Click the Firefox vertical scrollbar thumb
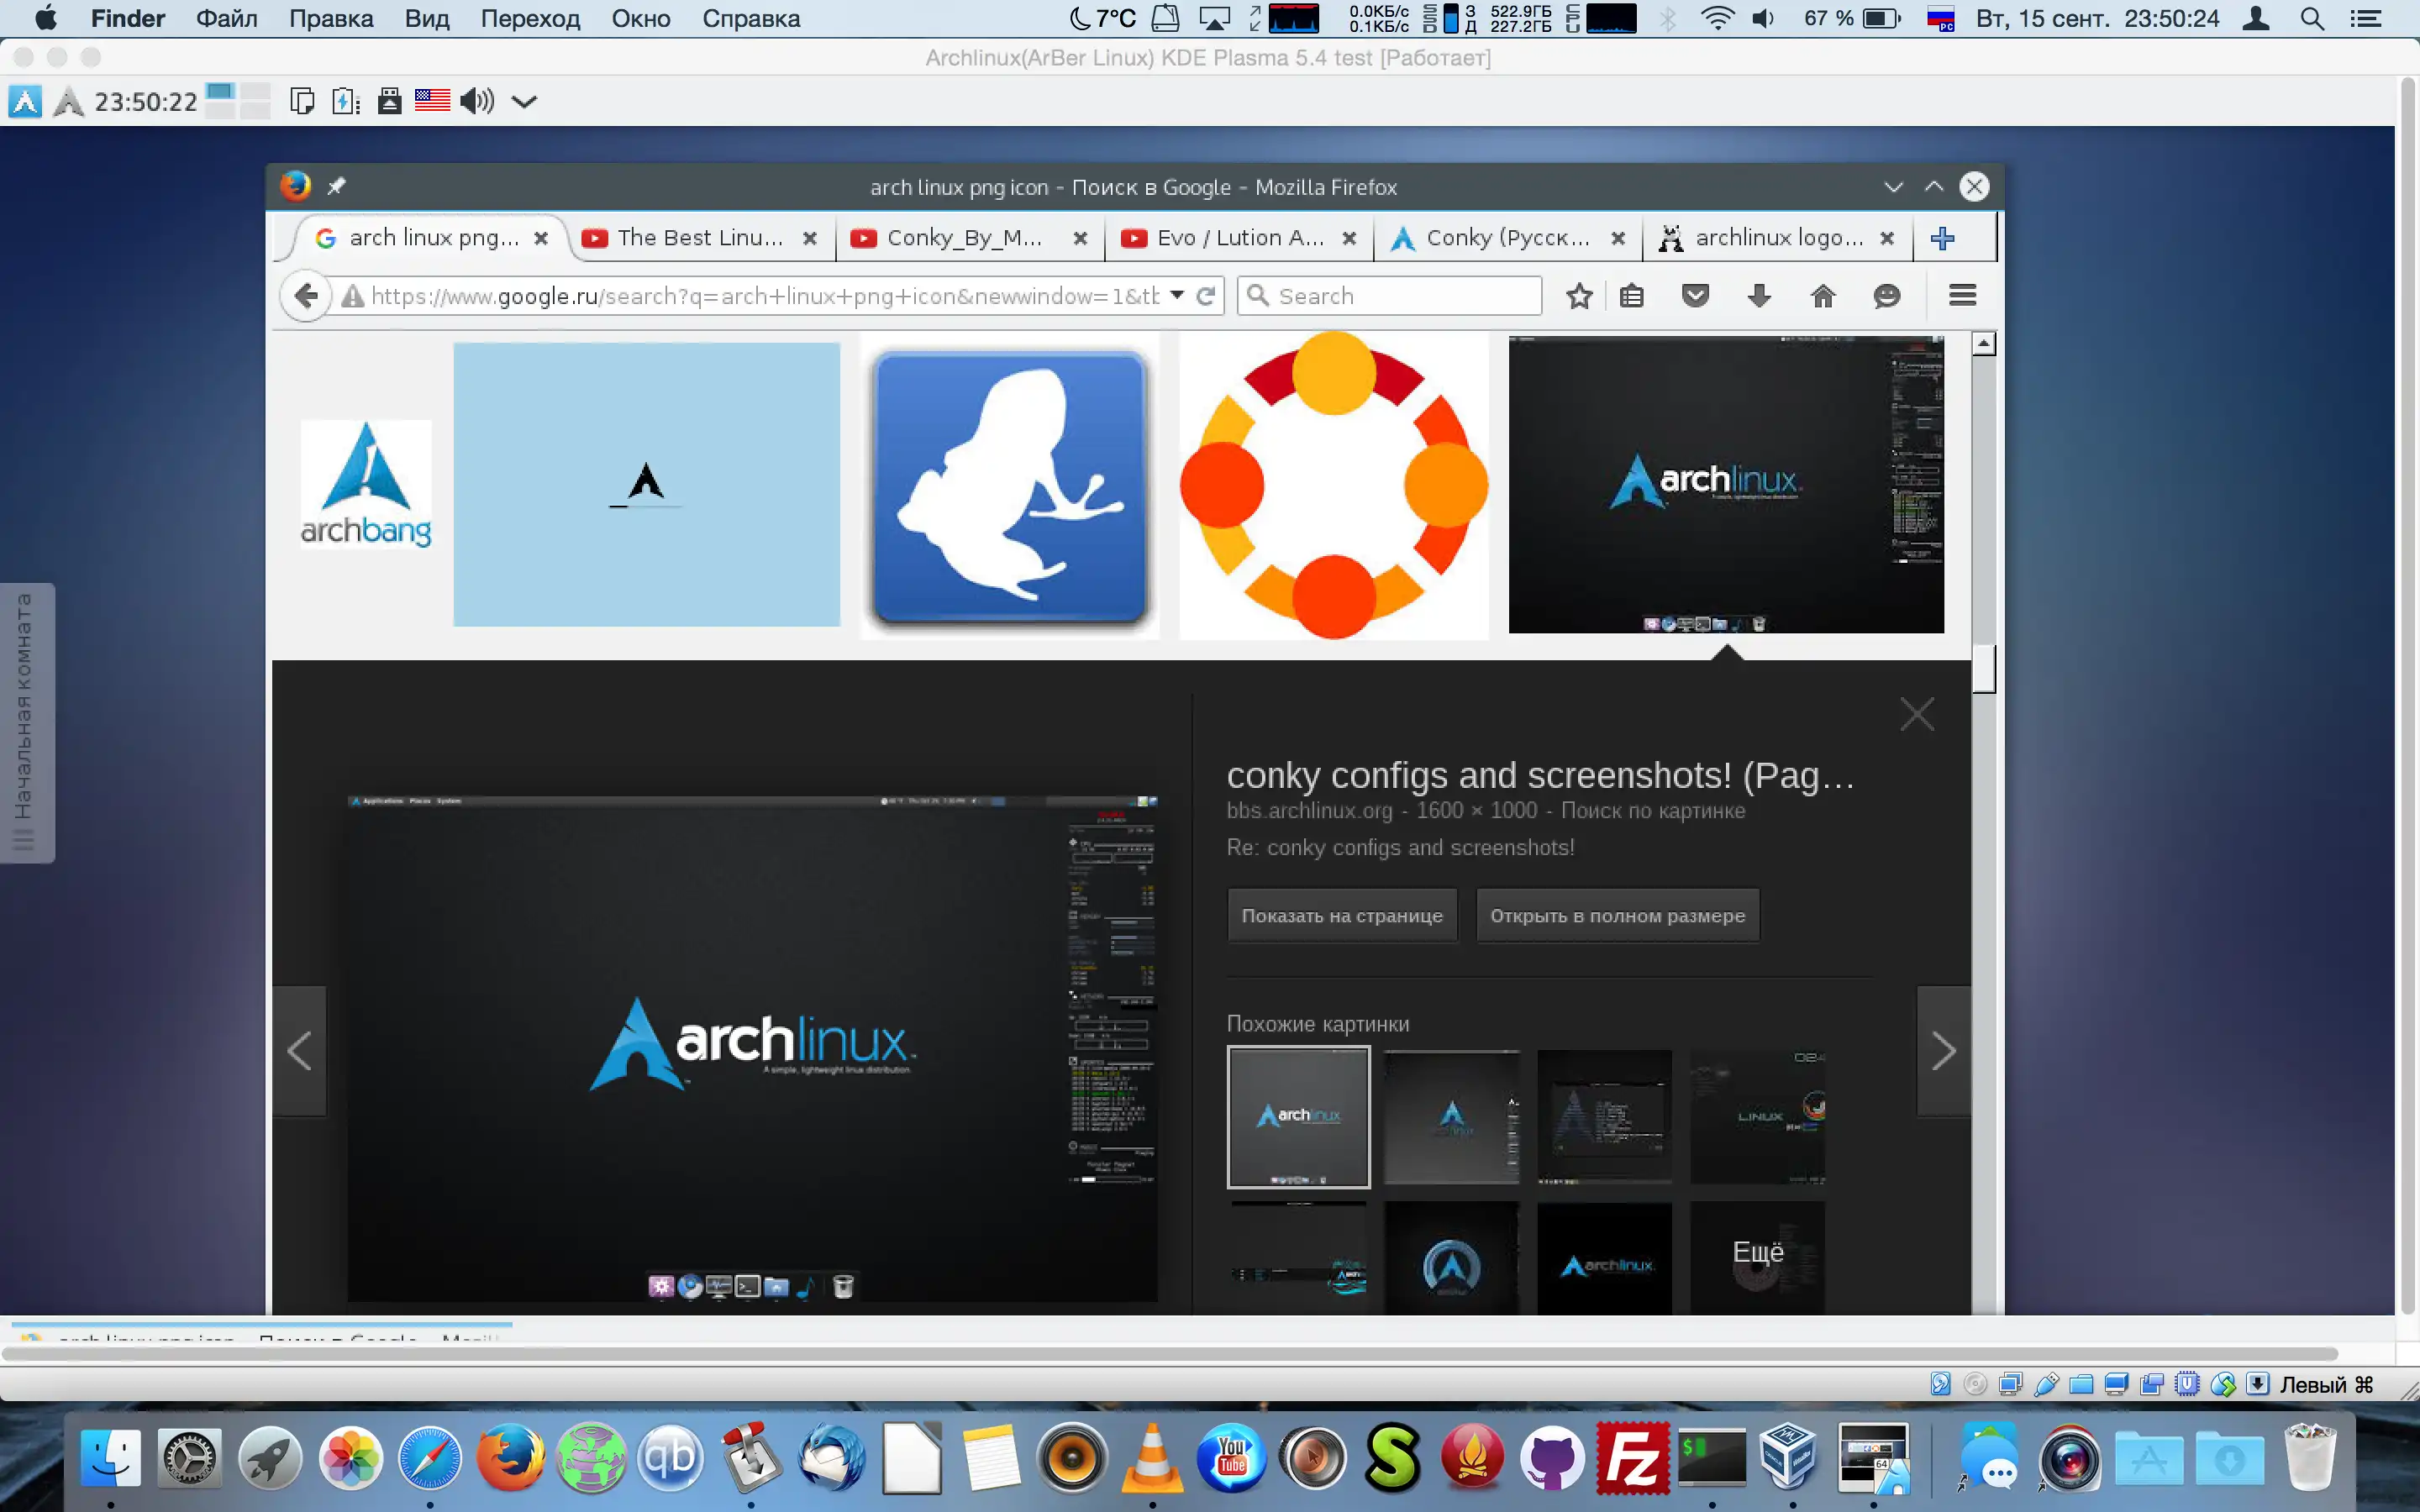2420x1512 pixels. point(1984,667)
